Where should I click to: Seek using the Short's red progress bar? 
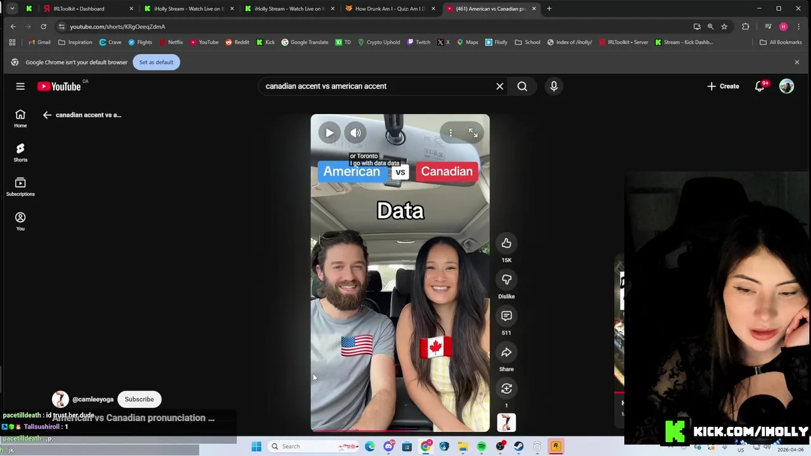(400, 431)
